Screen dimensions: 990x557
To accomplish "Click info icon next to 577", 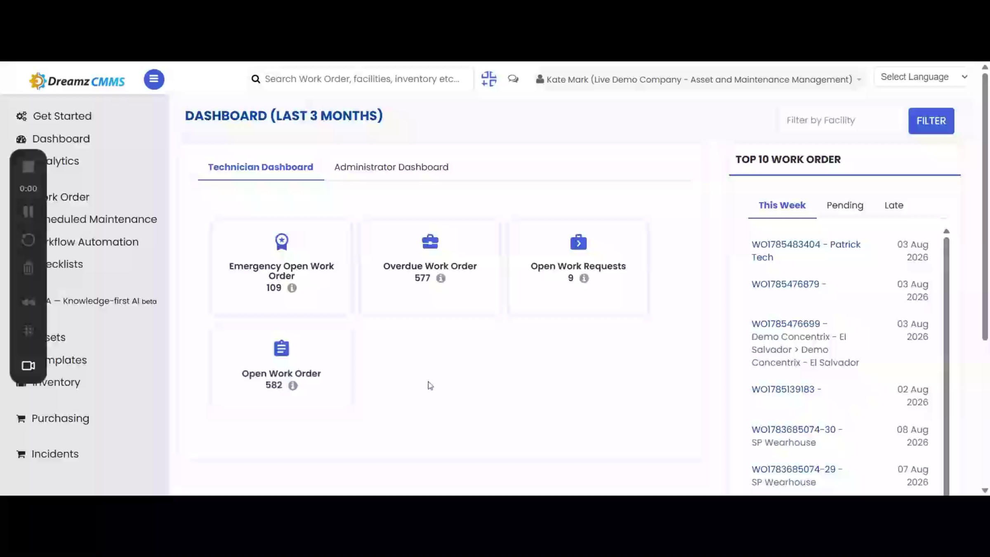I will pyautogui.click(x=441, y=278).
